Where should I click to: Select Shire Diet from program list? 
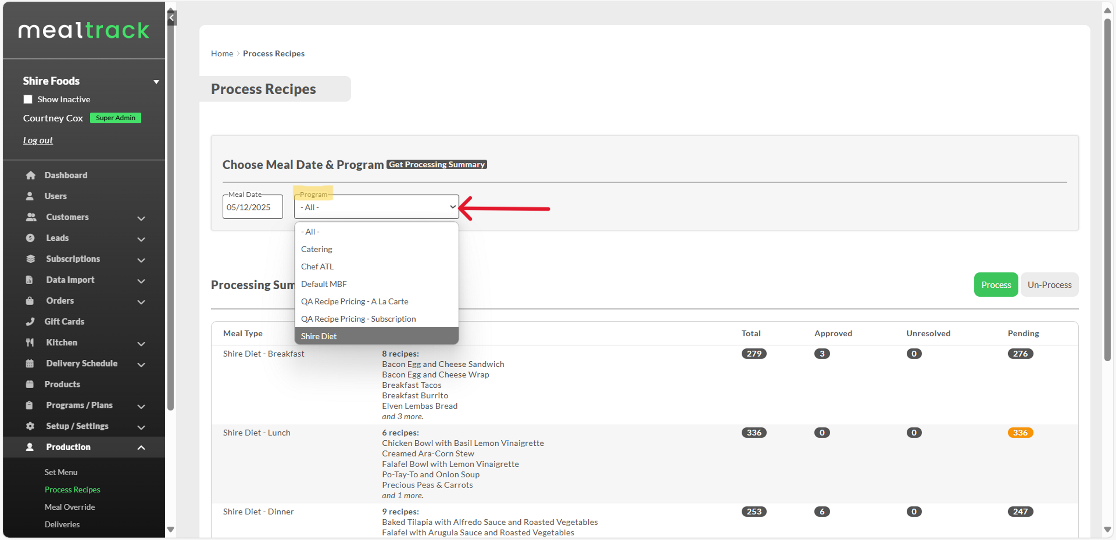pyautogui.click(x=319, y=336)
